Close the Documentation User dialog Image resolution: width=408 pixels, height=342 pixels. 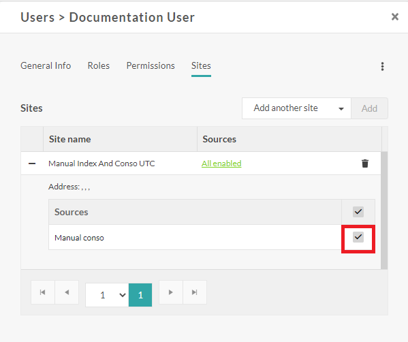tap(395, 17)
